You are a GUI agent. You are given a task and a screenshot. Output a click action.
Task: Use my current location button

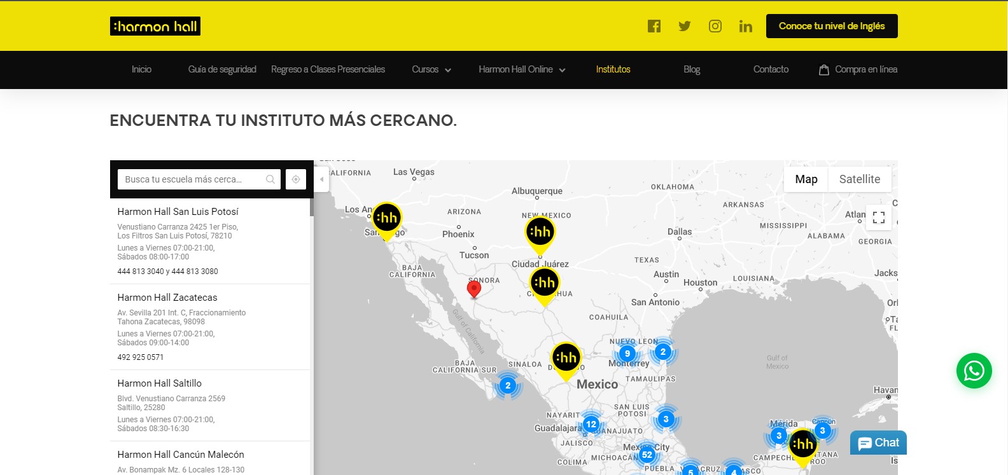296,179
